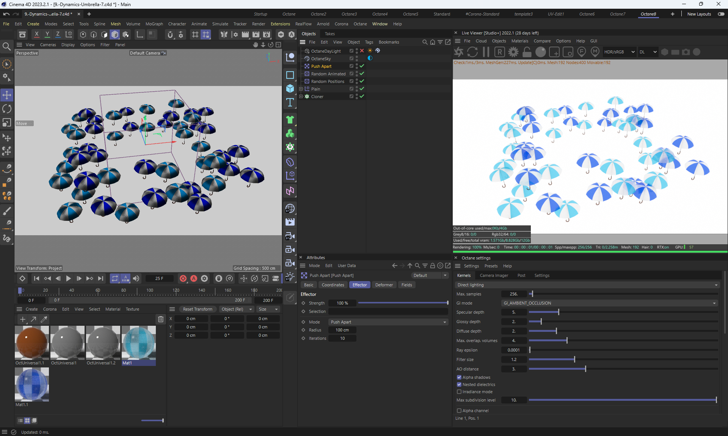Viewport: 728px width, 436px height.
Task: Click the Live Viewer restart render icon
Action: tap(472, 52)
